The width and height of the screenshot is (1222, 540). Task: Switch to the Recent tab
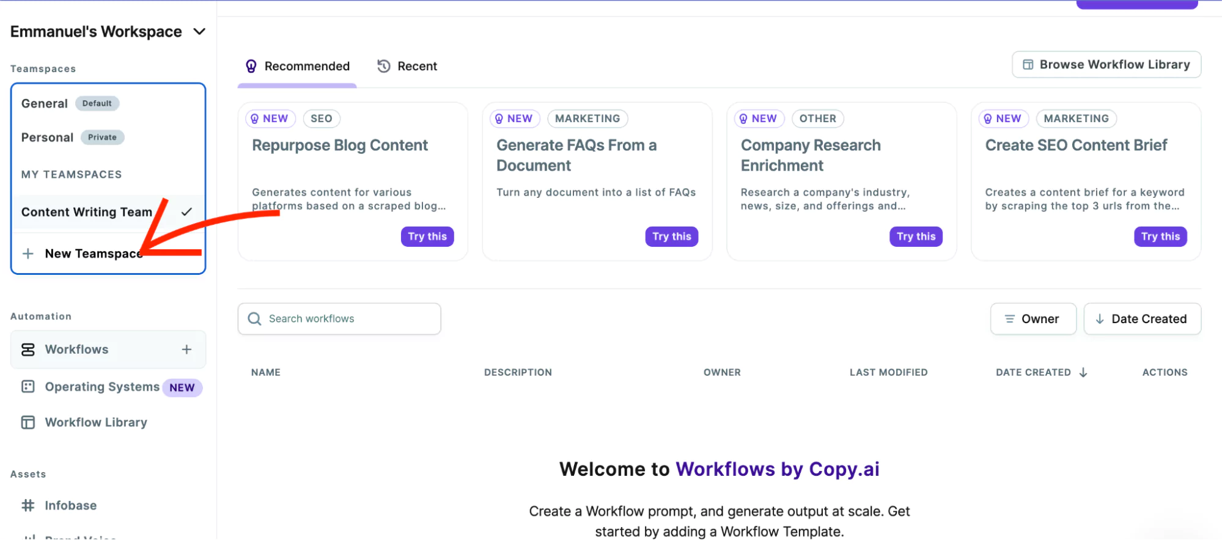pos(407,66)
